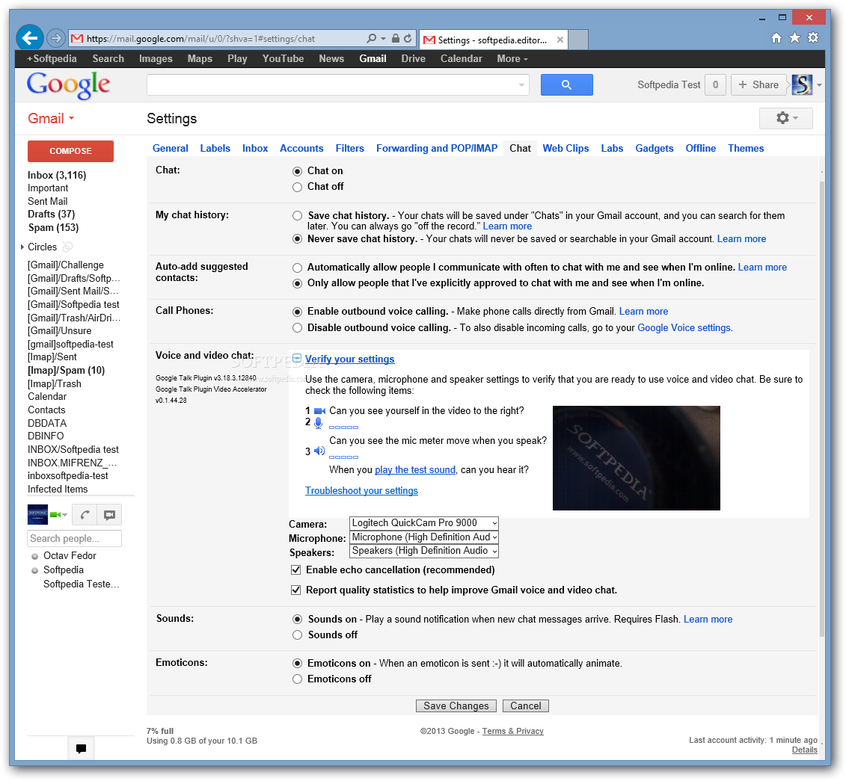The width and height of the screenshot is (846, 781).
Task: Open search box options dropdown arrow
Action: point(521,85)
